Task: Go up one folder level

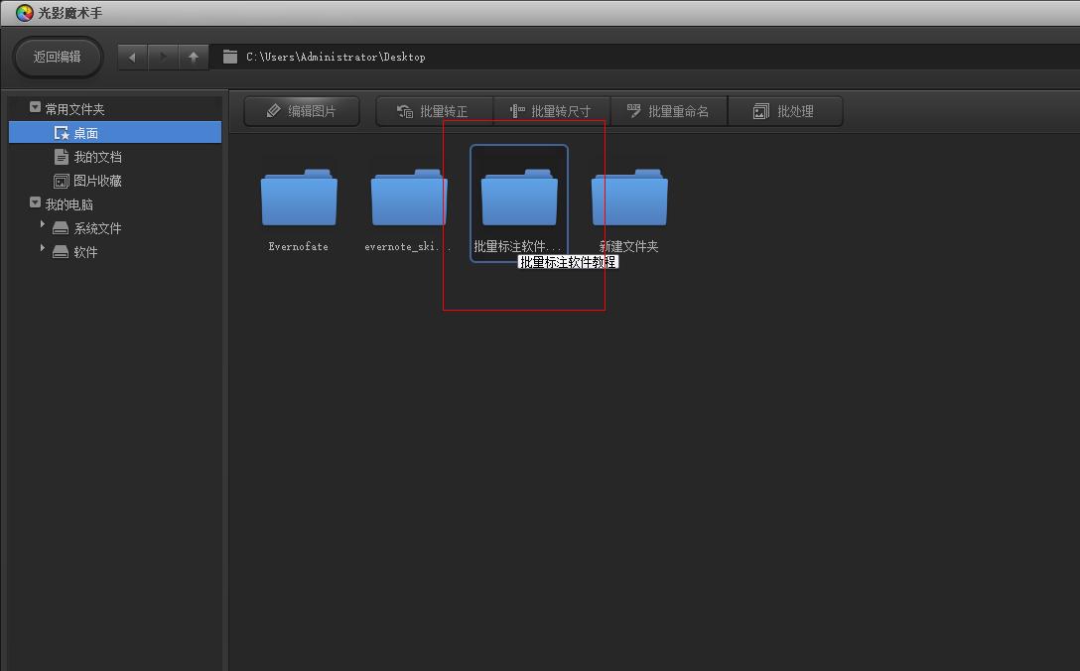Action: click(x=194, y=58)
